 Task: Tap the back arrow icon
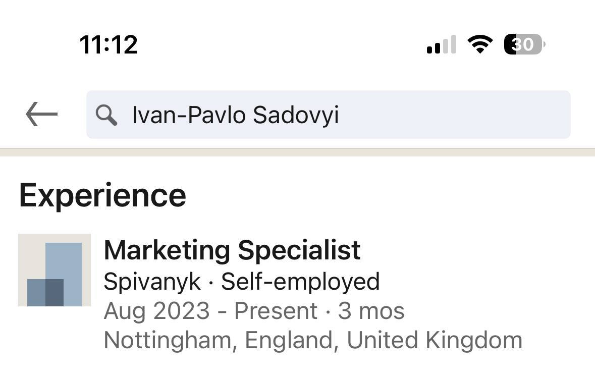click(41, 115)
